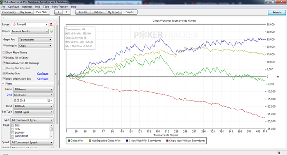Toggle the Overlay Stats checkbox

point(4,73)
